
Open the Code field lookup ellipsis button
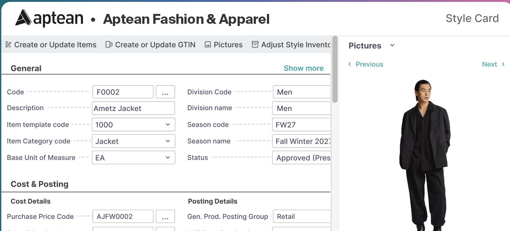(165, 92)
